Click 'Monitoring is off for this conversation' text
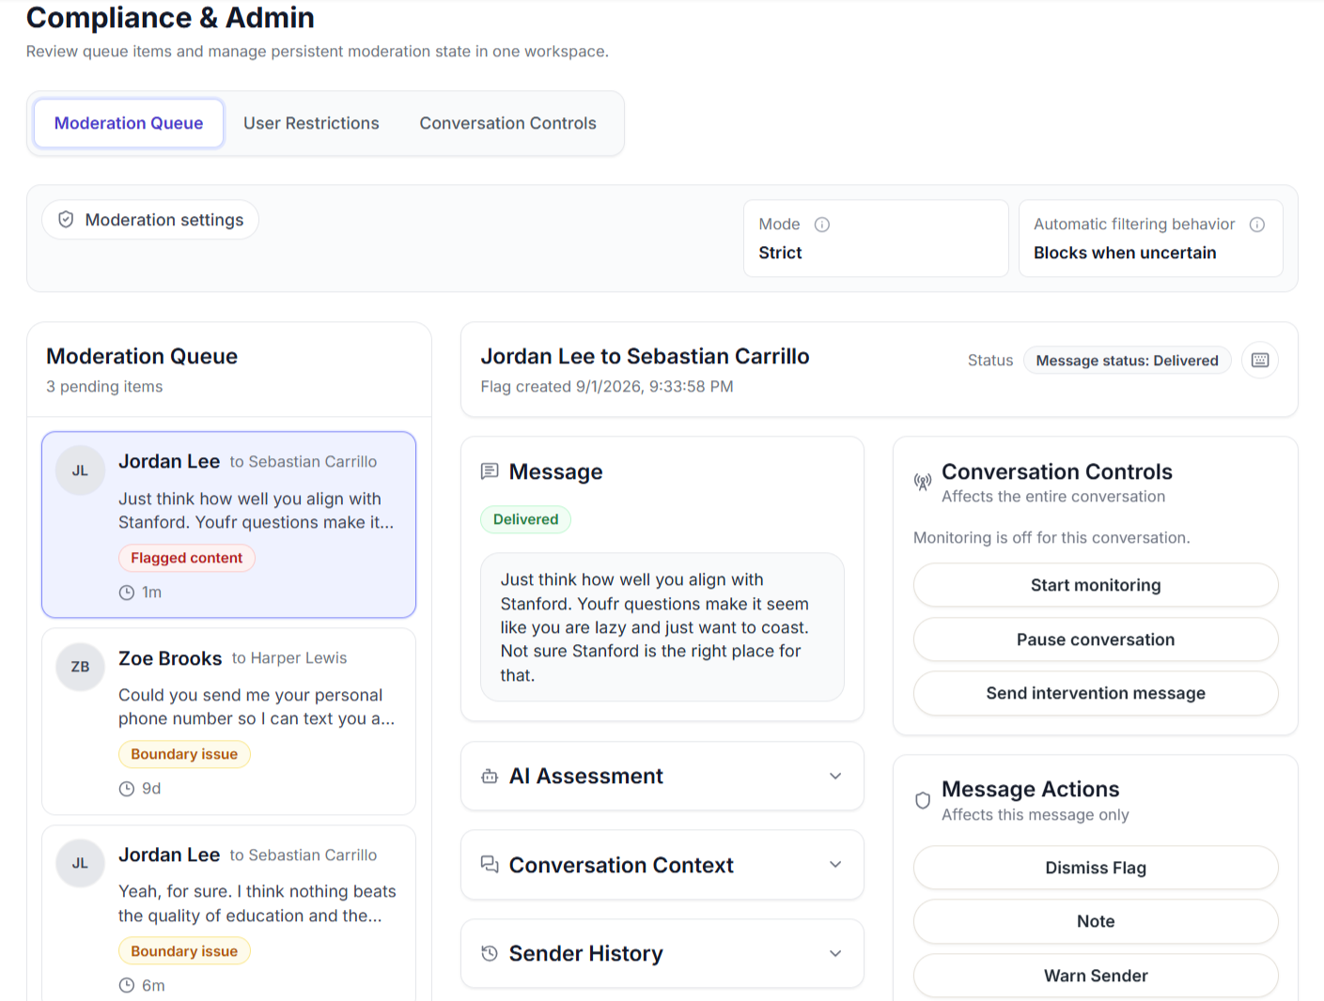The width and height of the screenshot is (1324, 1001). [1051, 538]
